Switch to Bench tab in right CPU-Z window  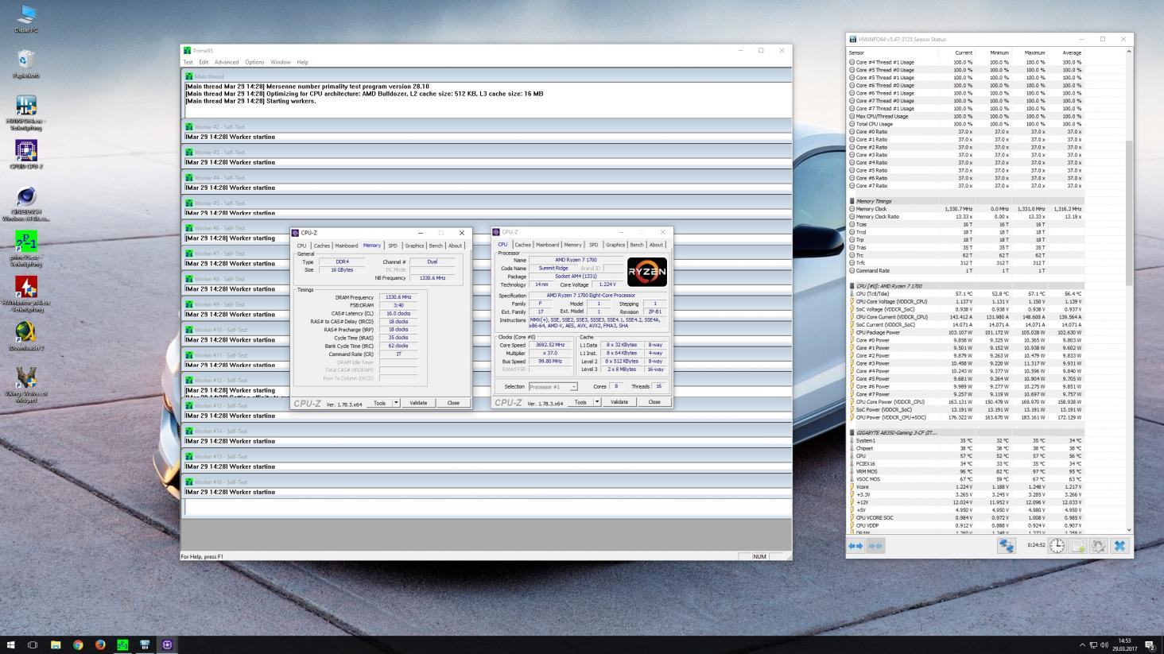point(637,245)
